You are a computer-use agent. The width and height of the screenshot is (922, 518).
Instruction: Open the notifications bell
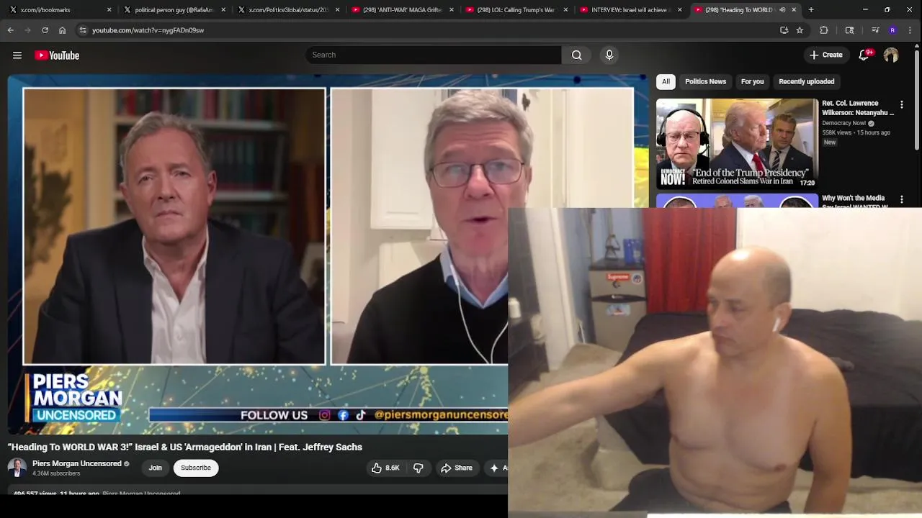[x=864, y=55]
